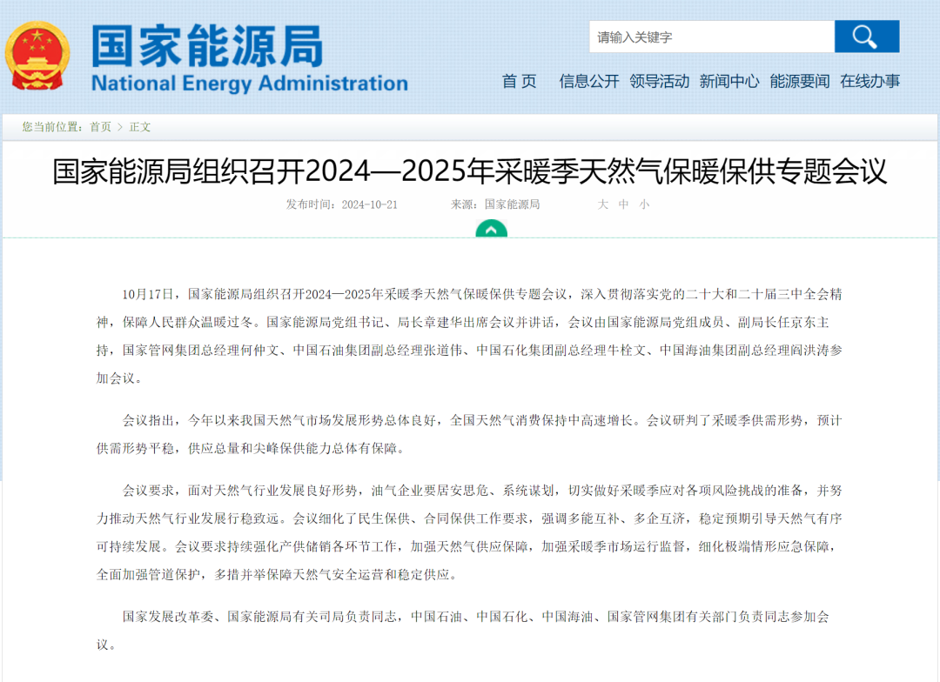
Task: Set font size to 大
Action: pos(602,204)
